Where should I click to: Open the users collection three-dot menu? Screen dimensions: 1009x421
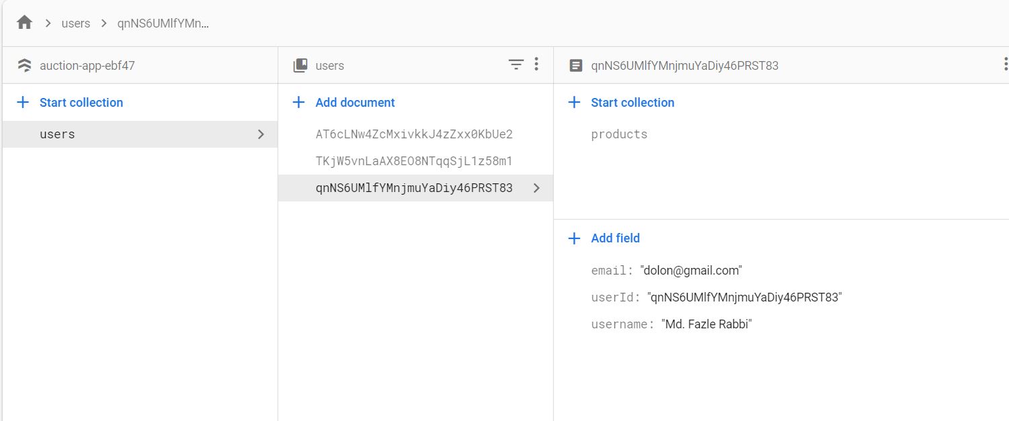point(536,64)
